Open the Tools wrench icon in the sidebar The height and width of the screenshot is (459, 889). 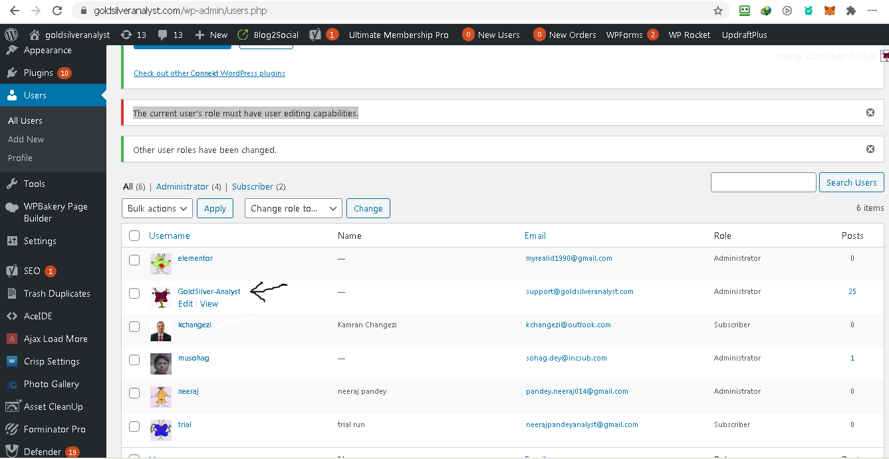click(x=12, y=184)
